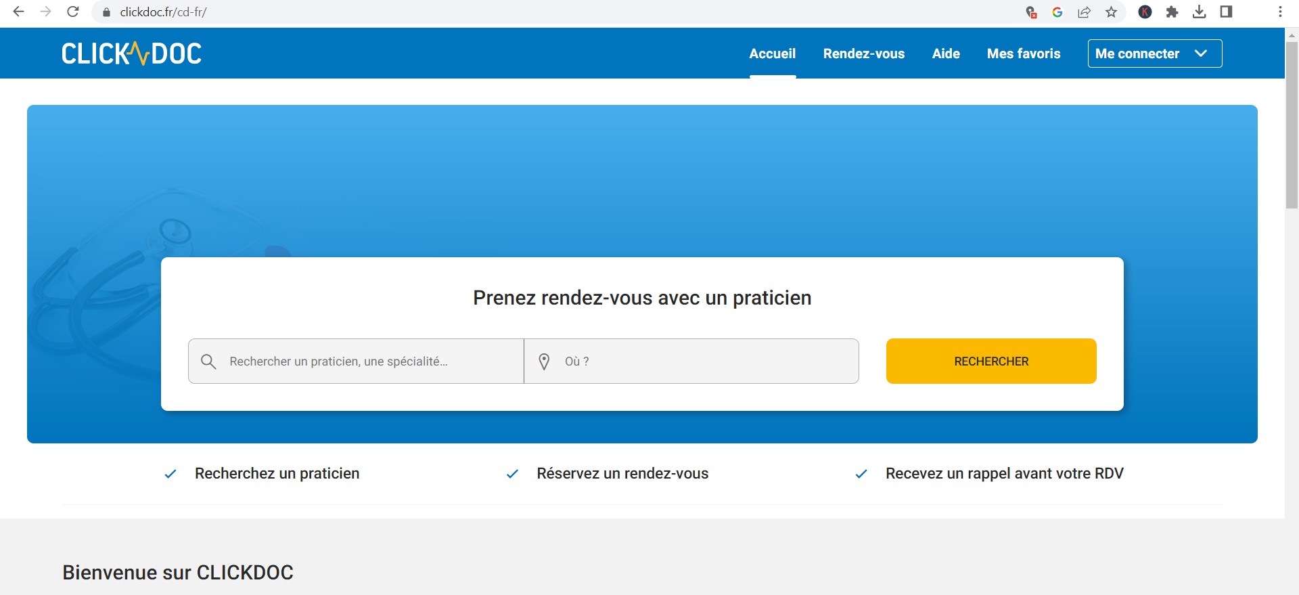Open the Chrome three-dot menu
The height and width of the screenshot is (595, 1299).
click(1280, 12)
